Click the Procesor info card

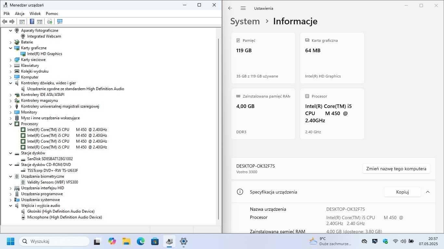coord(332,114)
